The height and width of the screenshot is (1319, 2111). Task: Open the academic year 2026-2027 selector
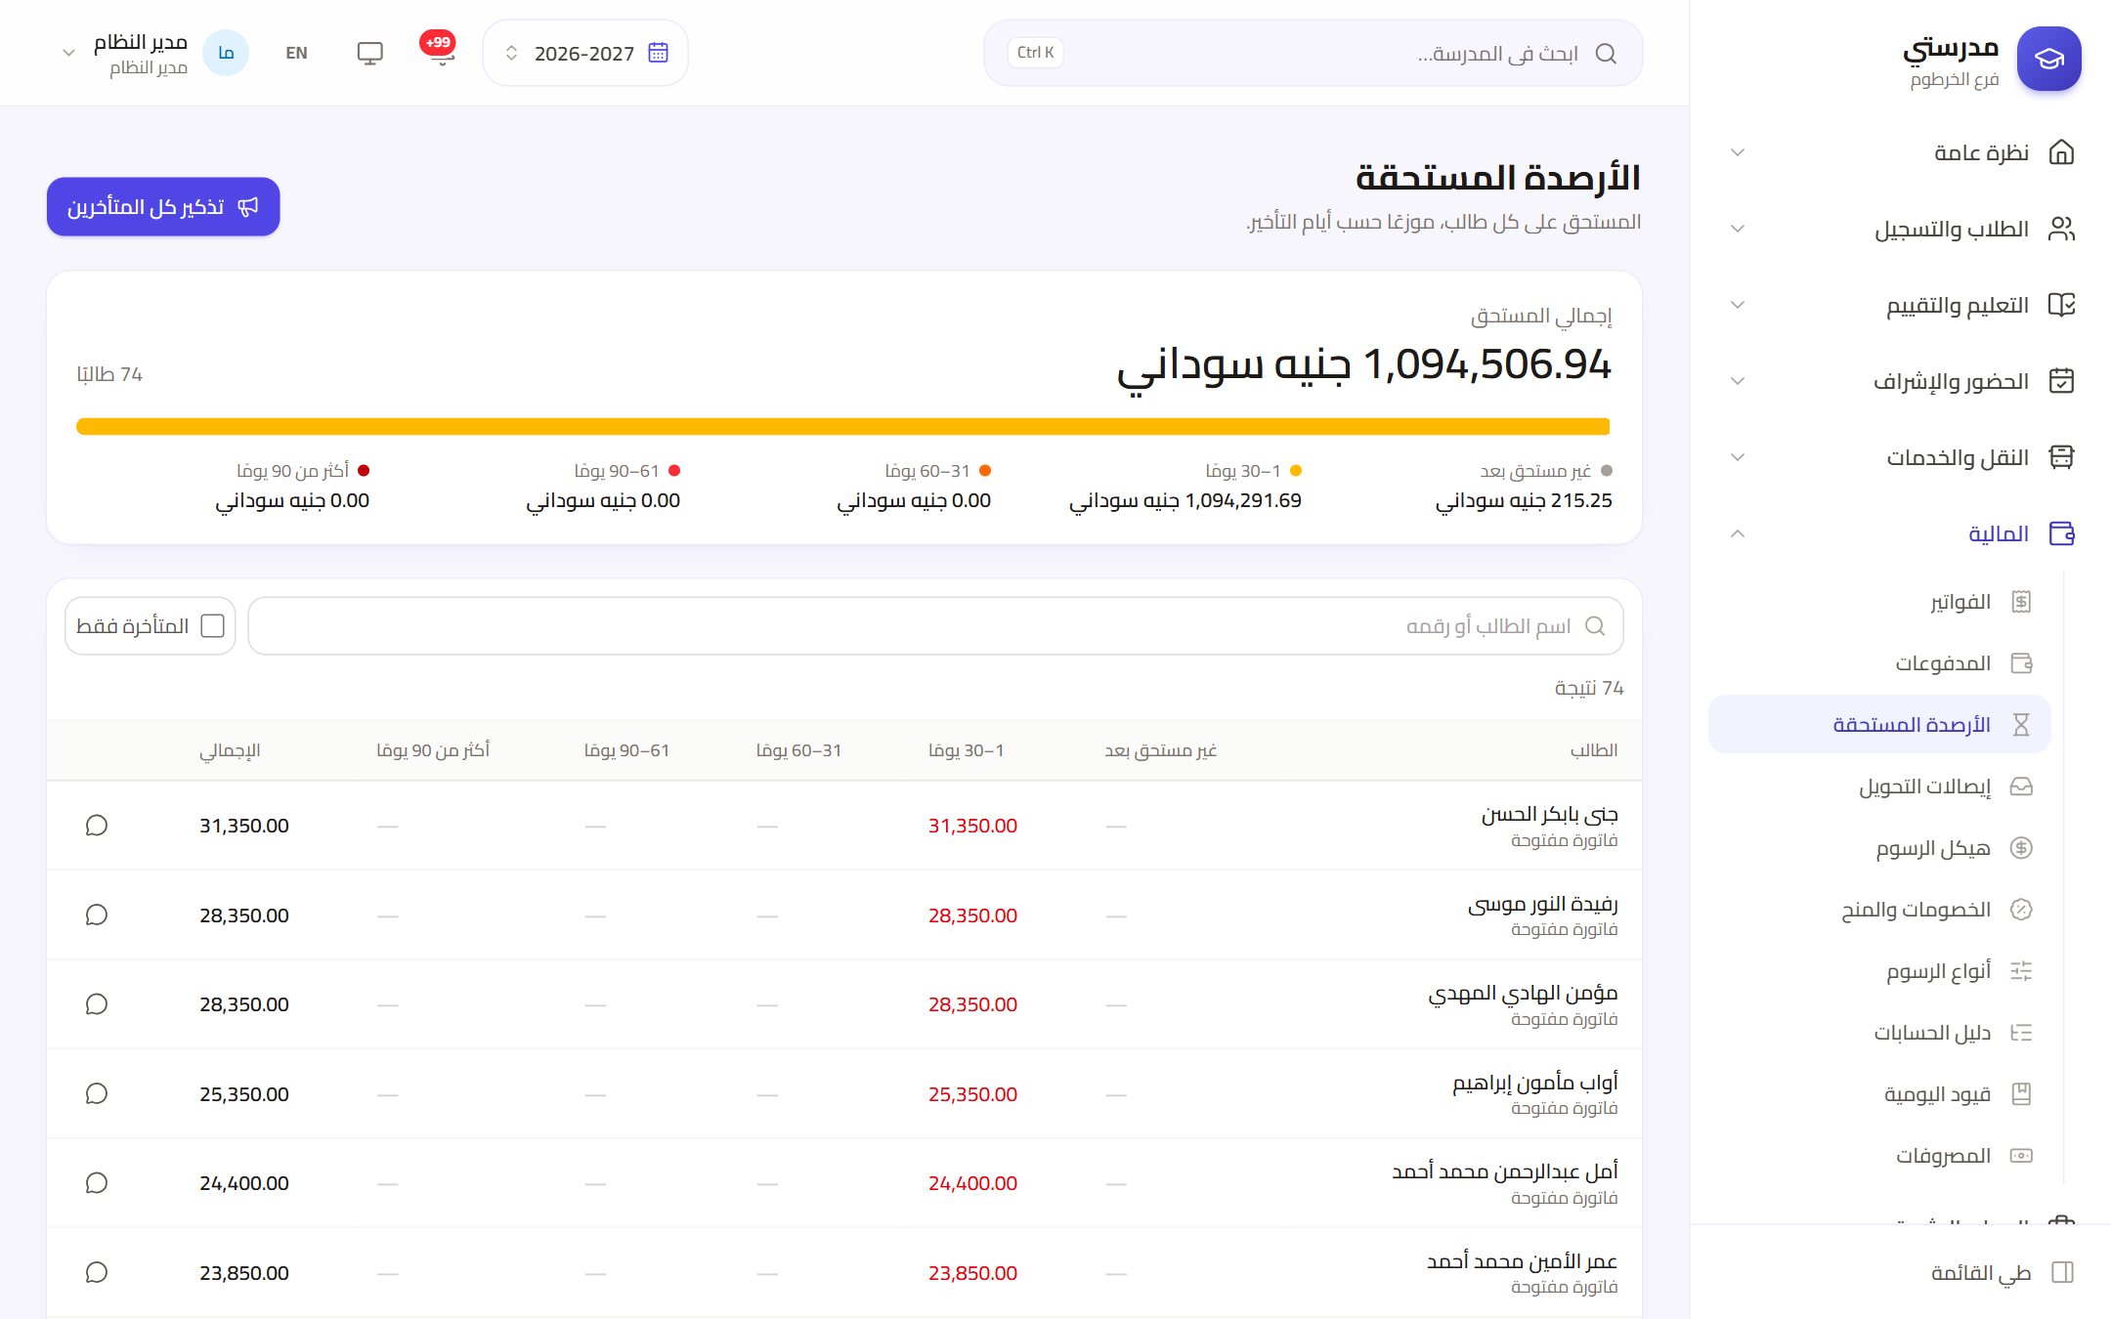coord(585,53)
